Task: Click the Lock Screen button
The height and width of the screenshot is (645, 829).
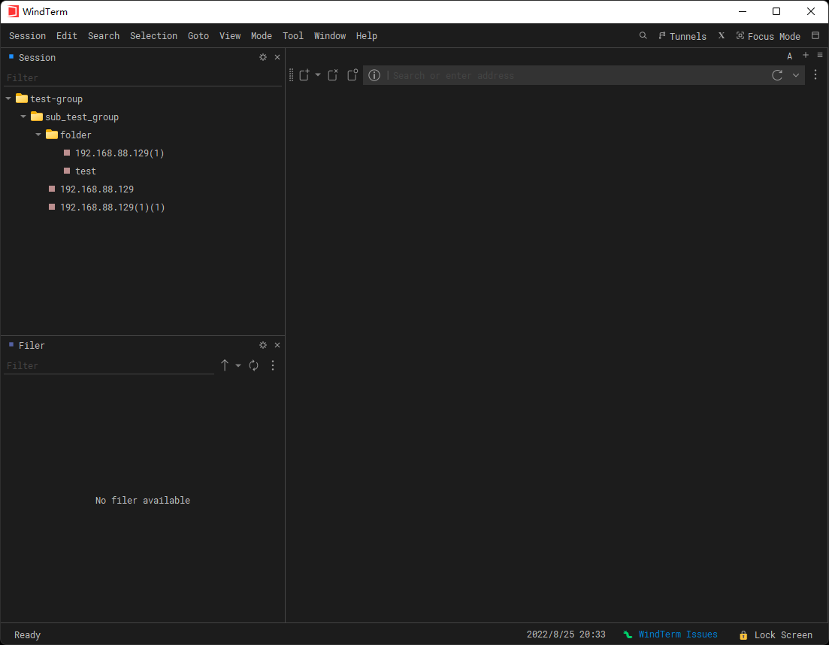Action: (x=776, y=635)
